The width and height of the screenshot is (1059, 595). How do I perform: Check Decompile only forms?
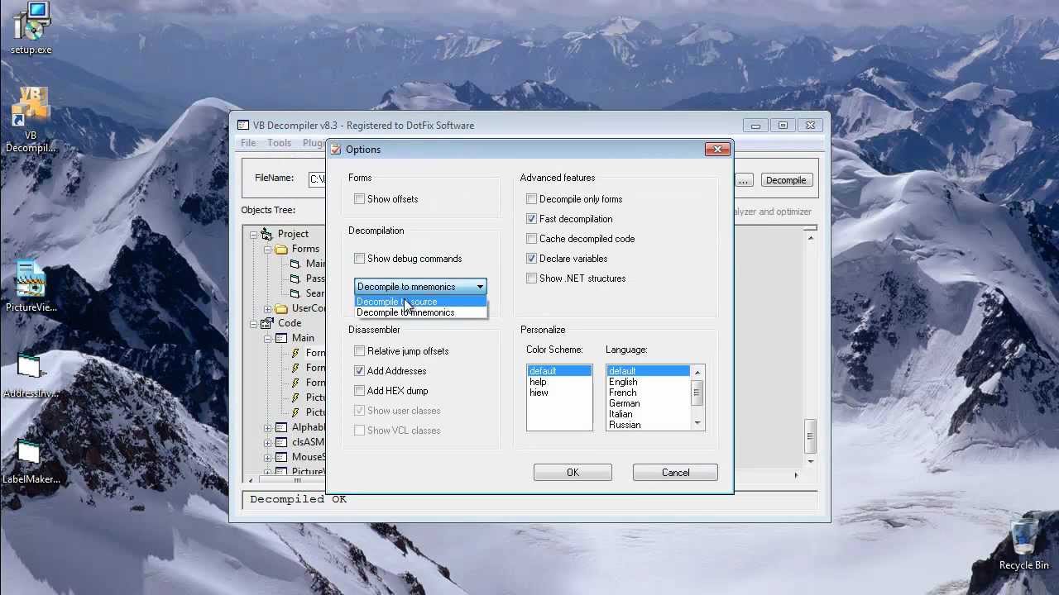click(x=531, y=199)
